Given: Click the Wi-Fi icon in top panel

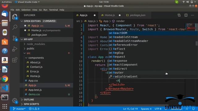Looking at the screenshot, I should click(183, 2).
